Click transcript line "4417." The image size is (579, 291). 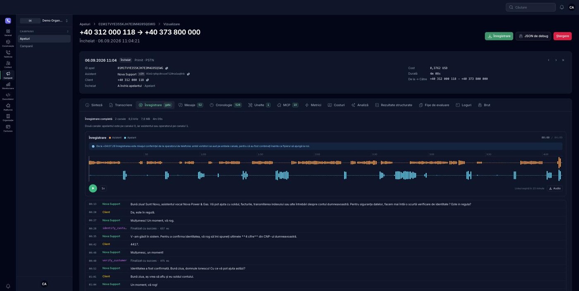pos(325,244)
